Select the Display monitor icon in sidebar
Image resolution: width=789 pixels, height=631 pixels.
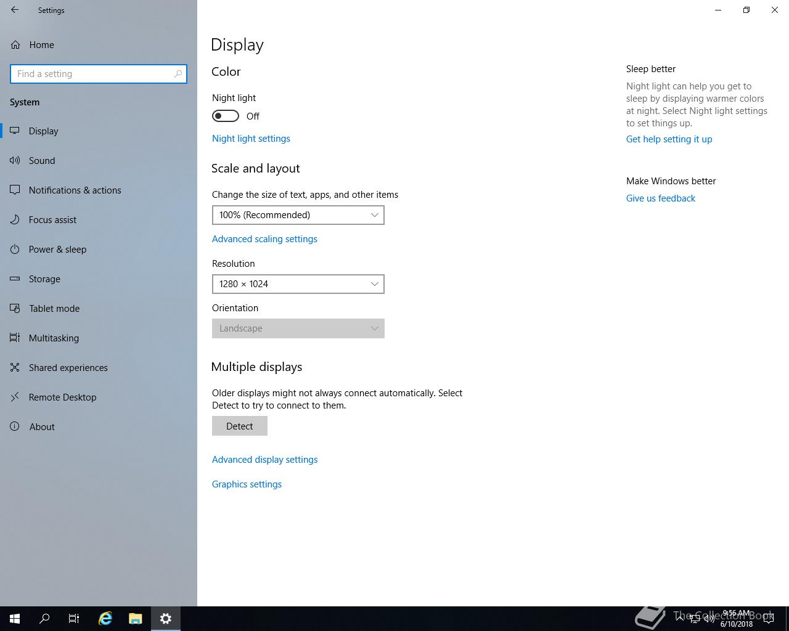coord(15,131)
